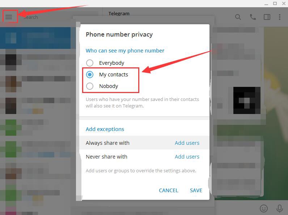The image size is (288, 215).
Task: Click the search magnifier icon in header
Action: coord(238,17)
